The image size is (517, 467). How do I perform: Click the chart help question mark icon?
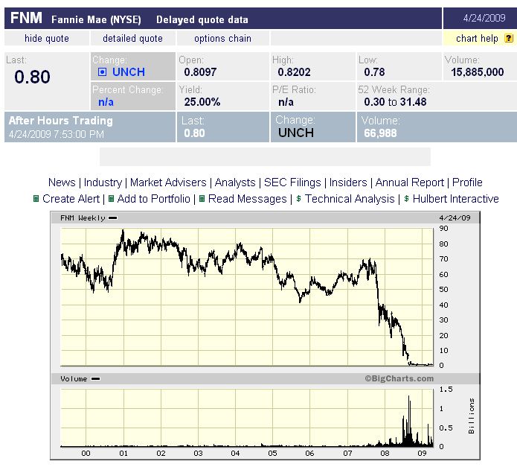pos(509,38)
